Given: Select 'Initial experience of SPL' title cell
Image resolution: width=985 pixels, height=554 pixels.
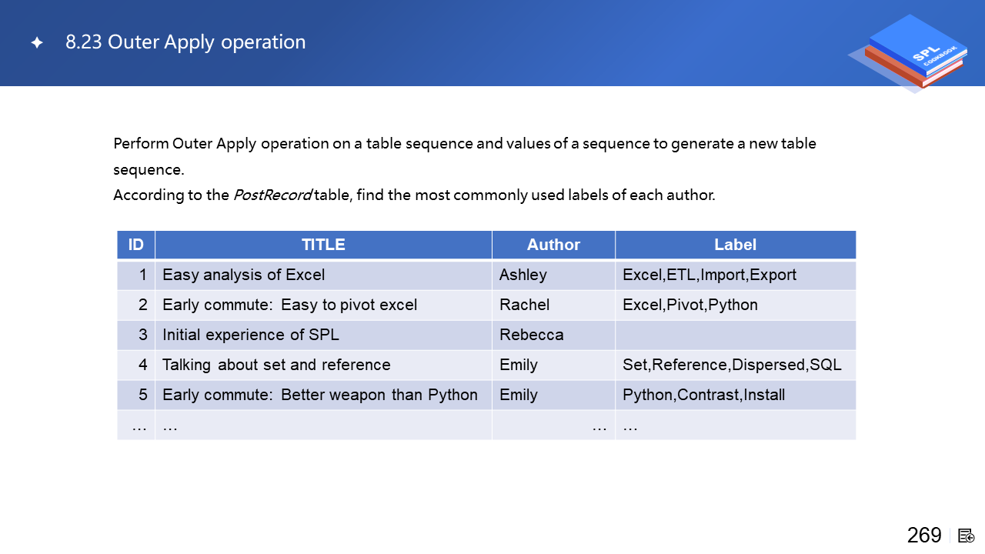Looking at the screenshot, I should tap(251, 335).
